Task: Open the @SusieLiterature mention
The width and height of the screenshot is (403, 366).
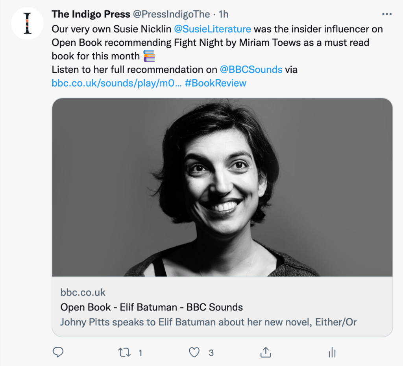Action: [213, 28]
